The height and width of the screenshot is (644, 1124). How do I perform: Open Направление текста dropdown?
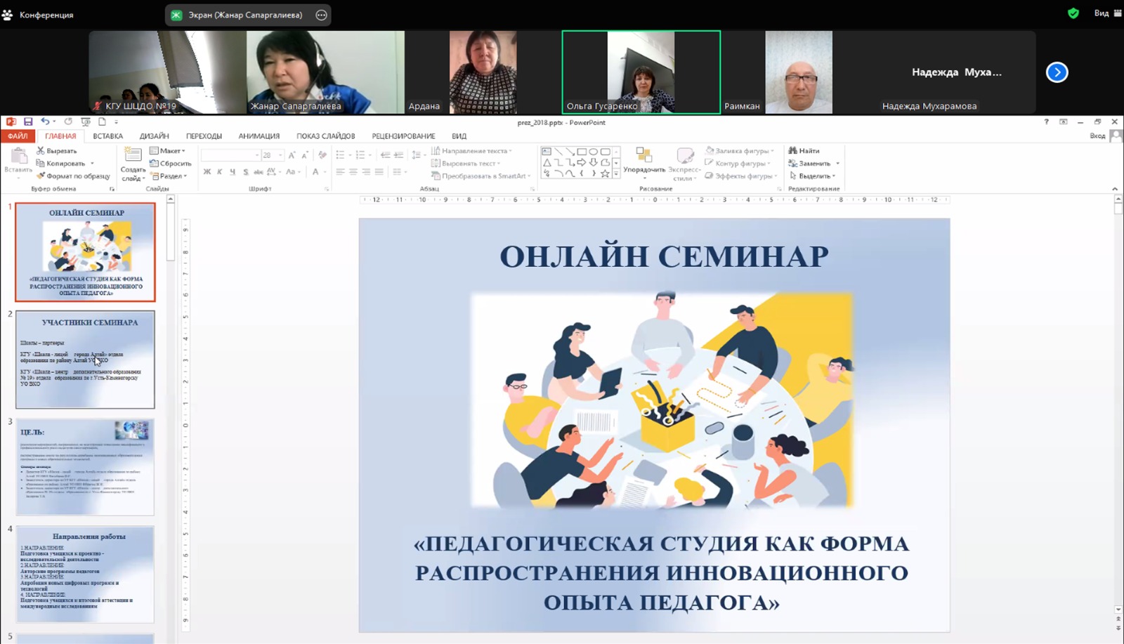point(471,151)
